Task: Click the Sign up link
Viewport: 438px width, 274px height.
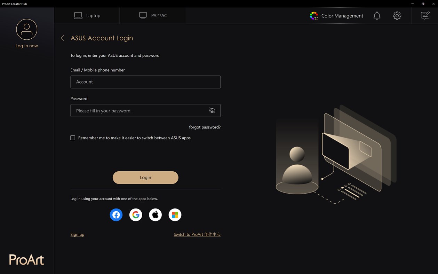Action: pos(77,234)
